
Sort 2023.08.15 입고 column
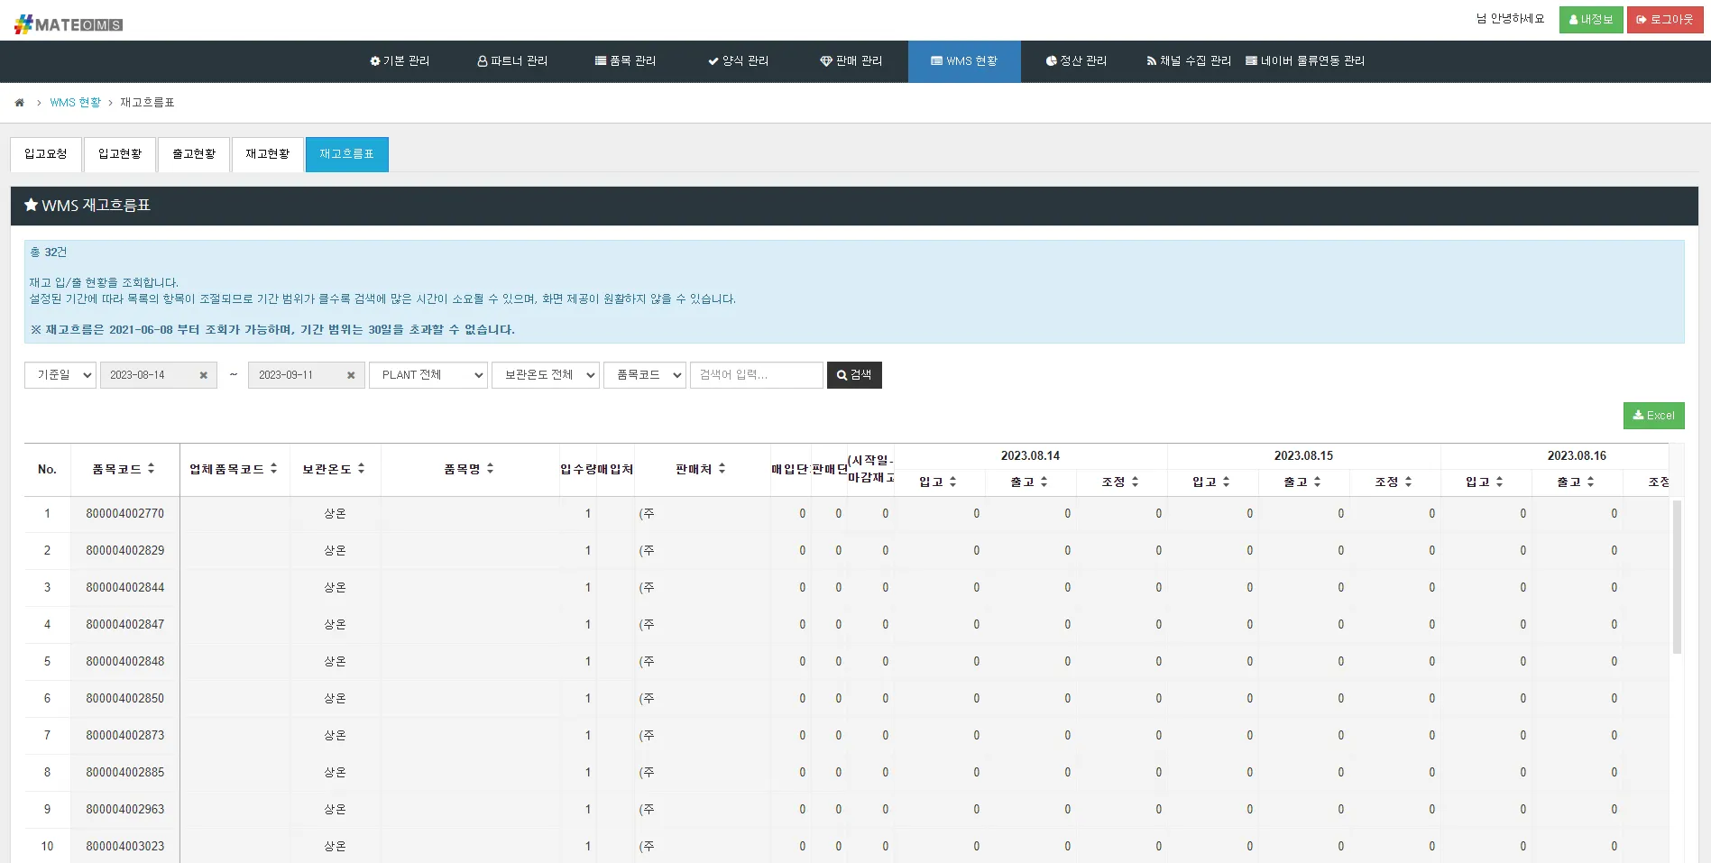pos(1226,482)
